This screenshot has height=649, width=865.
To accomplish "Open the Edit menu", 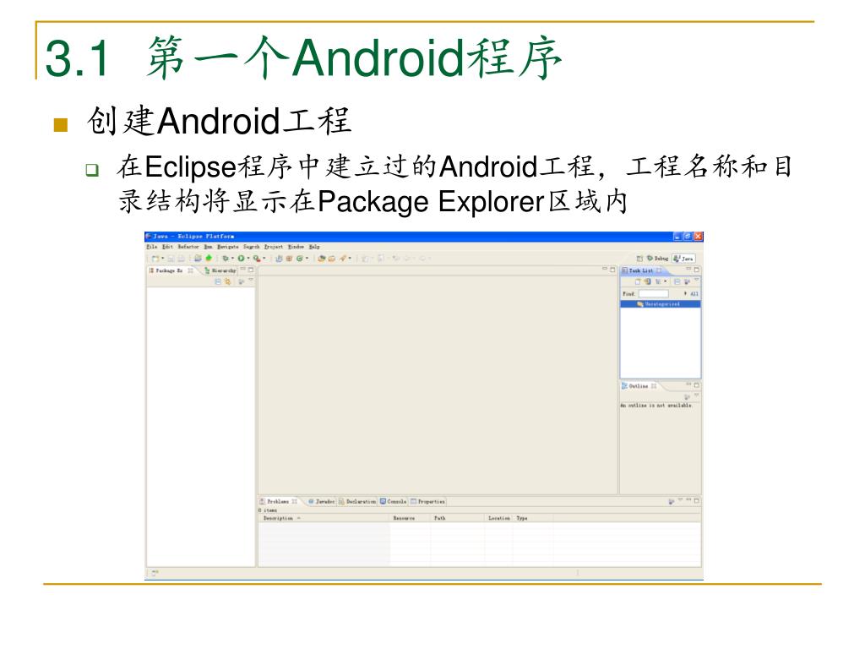I will click(x=167, y=247).
